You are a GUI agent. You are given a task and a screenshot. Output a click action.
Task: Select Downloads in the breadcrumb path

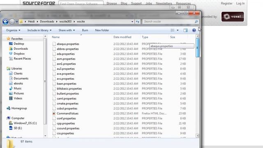click(x=47, y=21)
